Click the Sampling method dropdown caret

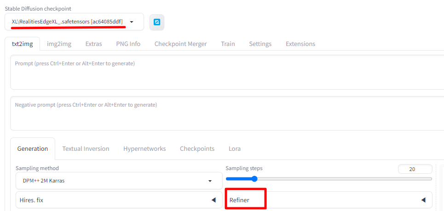point(210,181)
